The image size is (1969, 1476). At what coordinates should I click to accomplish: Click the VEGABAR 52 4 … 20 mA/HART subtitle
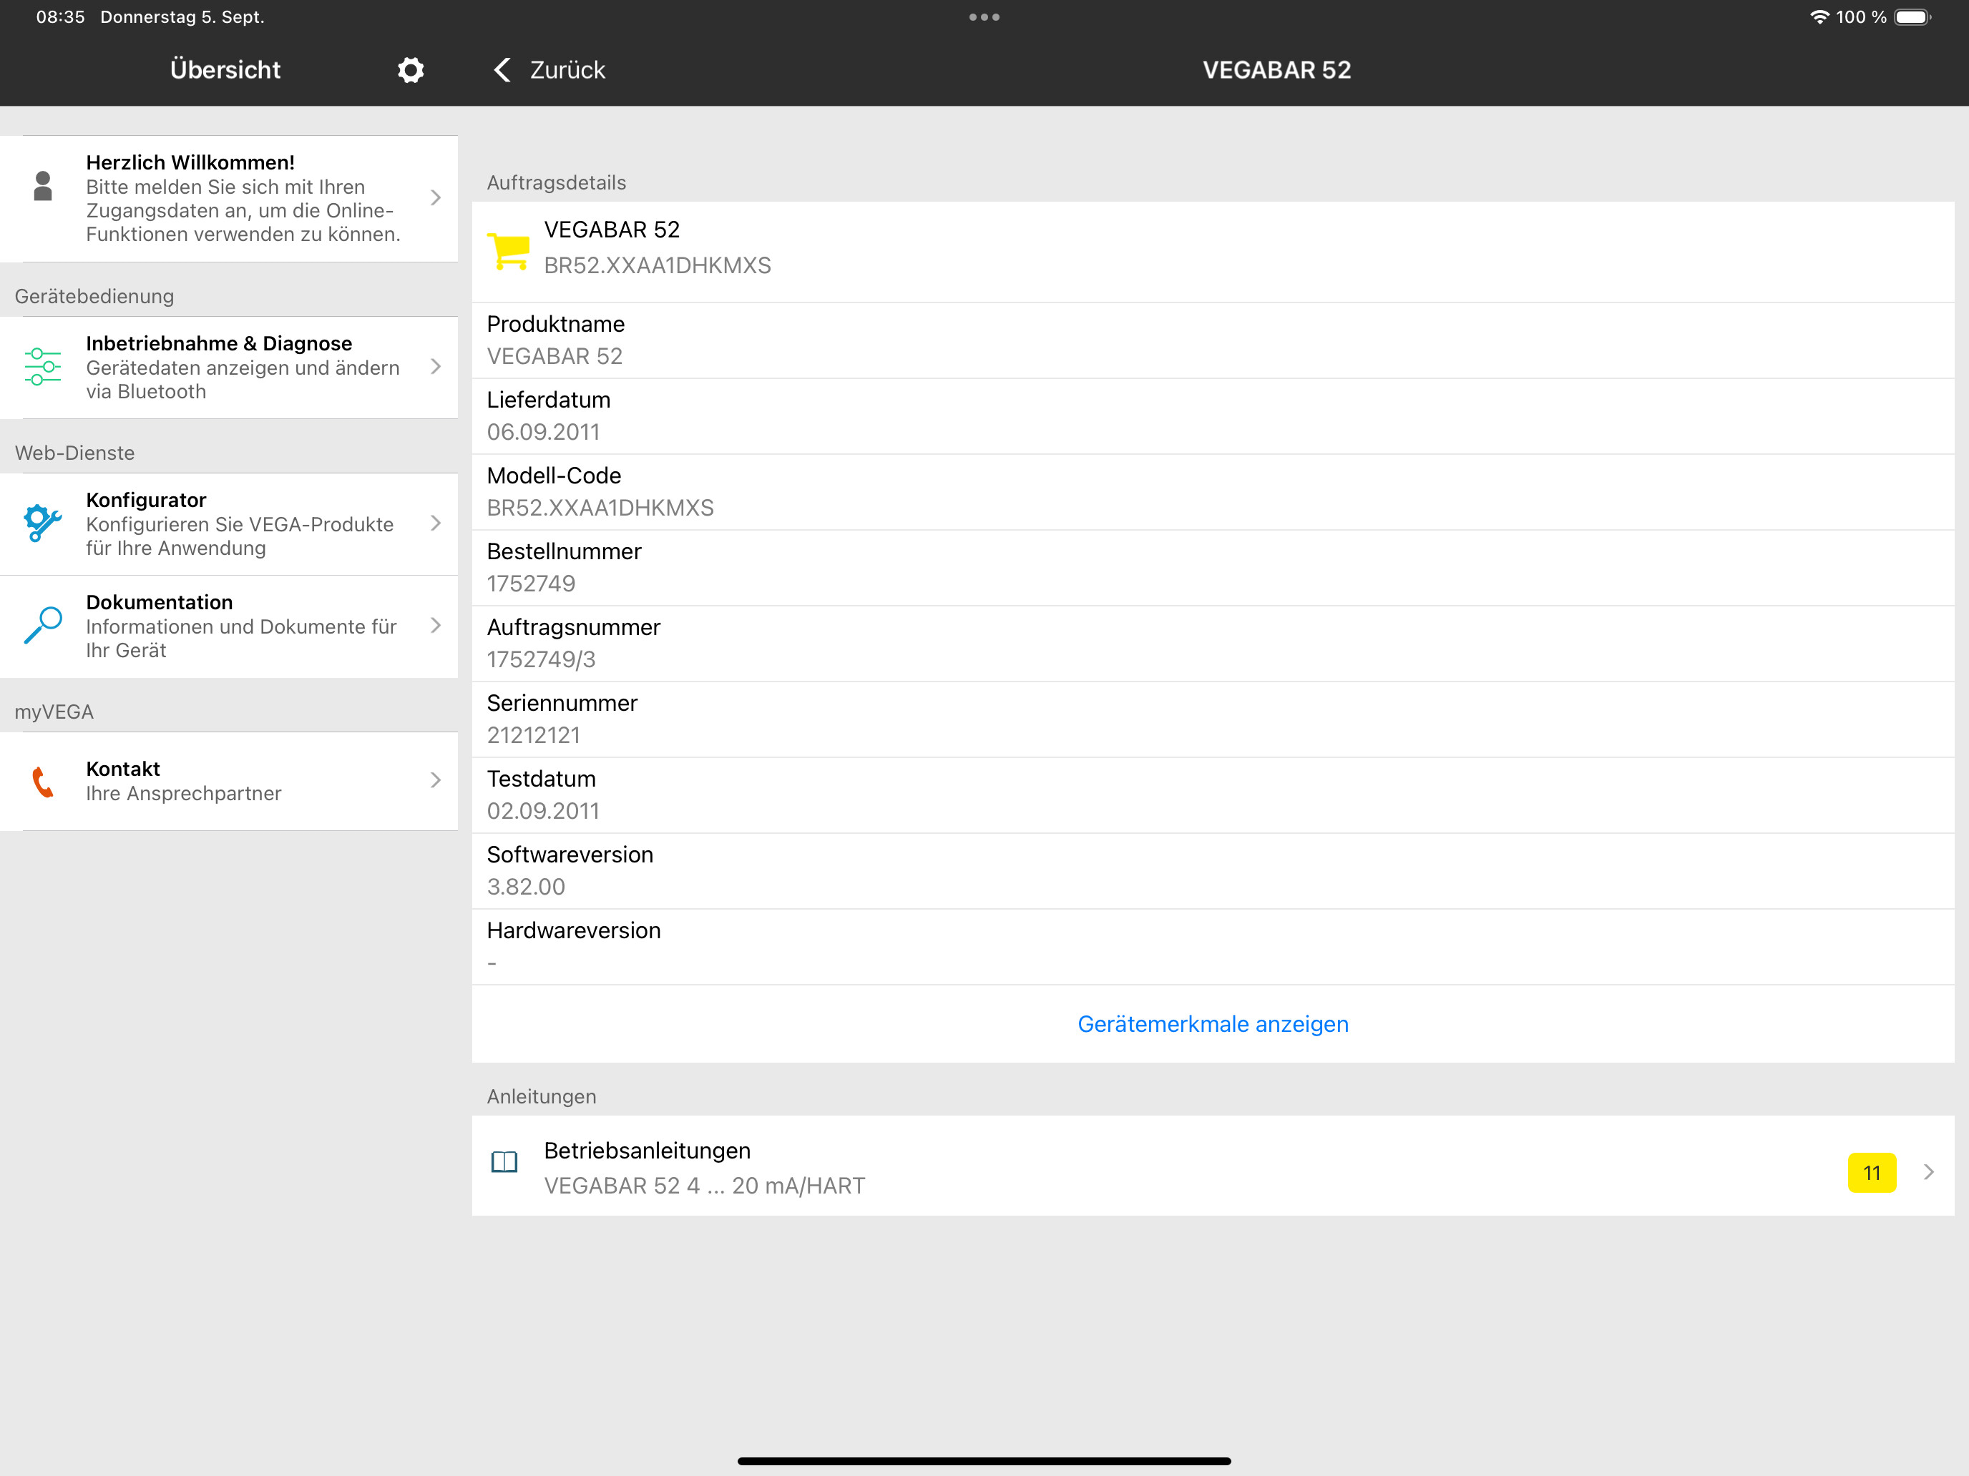[x=704, y=1186]
